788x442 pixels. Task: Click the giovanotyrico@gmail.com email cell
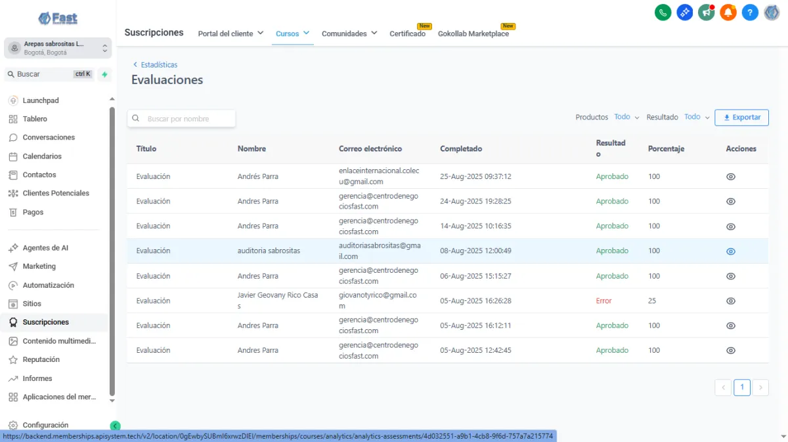(378, 301)
